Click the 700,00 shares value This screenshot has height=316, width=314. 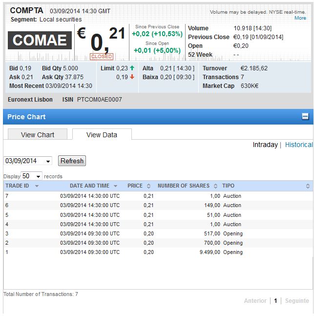pyautogui.click(x=212, y=243)
